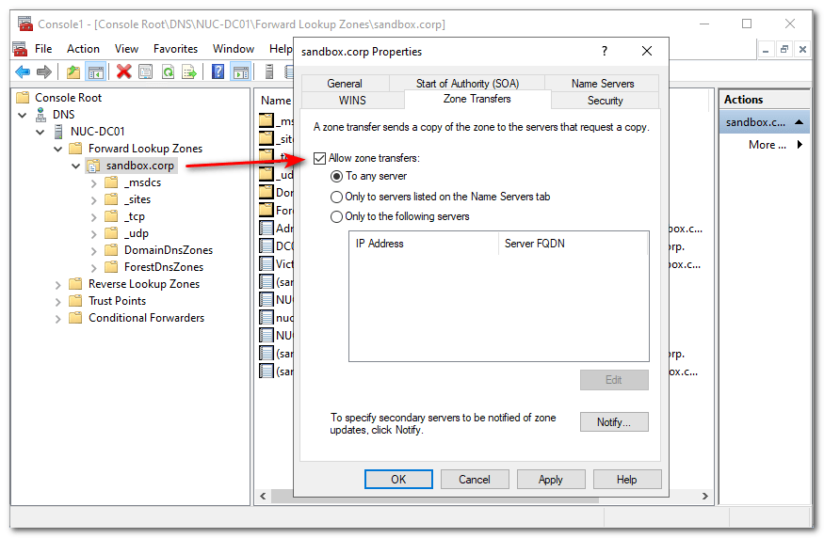Click the Properties toolbar icon
The height and width of the screenshot is (538, 824).
146,71
